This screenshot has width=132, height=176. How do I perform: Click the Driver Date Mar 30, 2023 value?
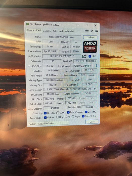click(53, 94)
